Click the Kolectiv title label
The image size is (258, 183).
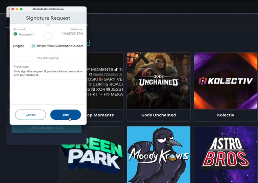click(226, 115)
